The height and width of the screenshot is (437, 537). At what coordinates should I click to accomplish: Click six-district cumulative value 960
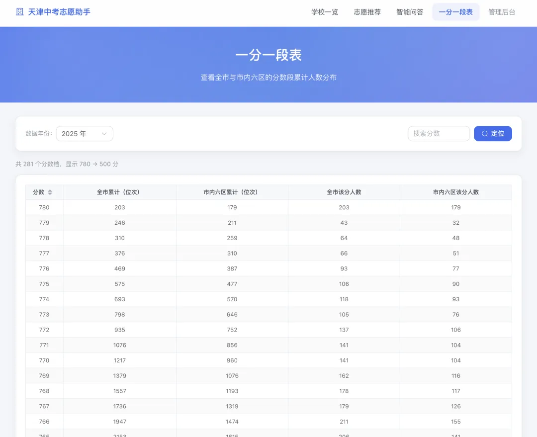click(232, 360)
